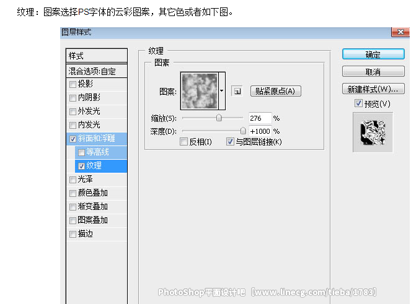Screen dimensions: 411x304
Task: Uncheck 与图层链接 link with layer
Action: click(231, 142)
